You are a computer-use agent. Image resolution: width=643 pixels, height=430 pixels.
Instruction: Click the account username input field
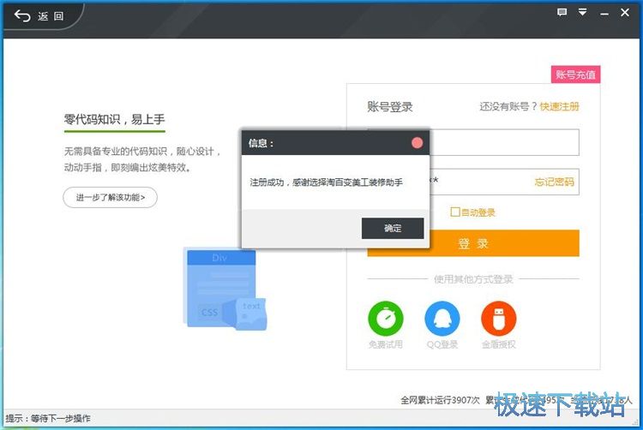tap(504, 142)
